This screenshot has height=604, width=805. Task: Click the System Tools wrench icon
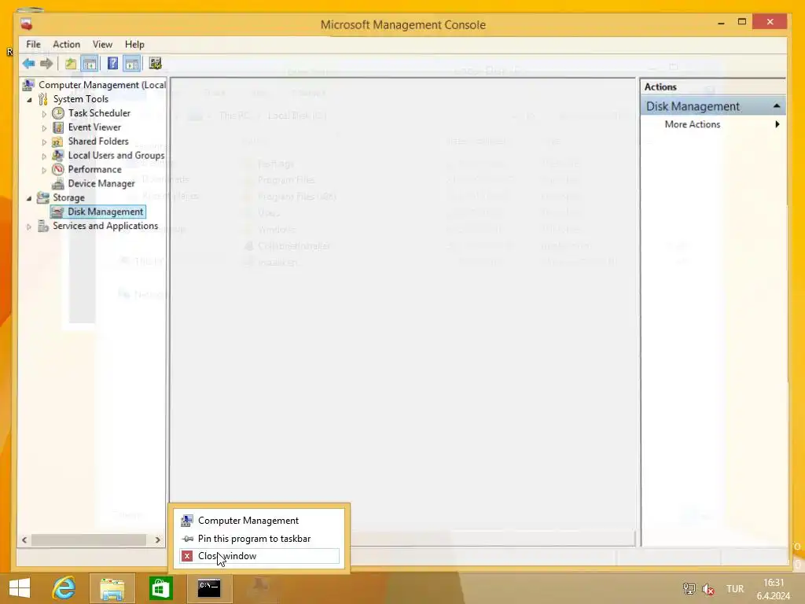(x=43, y=98)
